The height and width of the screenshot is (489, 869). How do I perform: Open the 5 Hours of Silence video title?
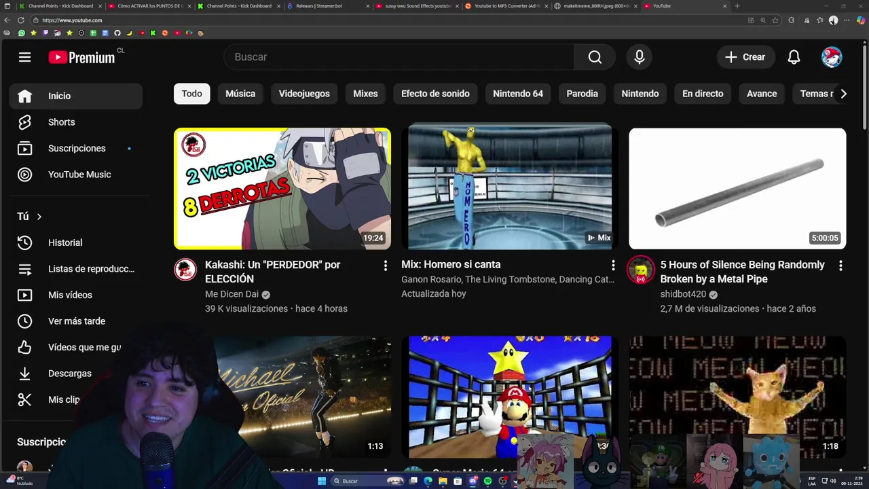(743, 272)
